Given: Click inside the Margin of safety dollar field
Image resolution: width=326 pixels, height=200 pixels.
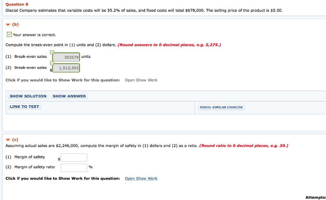Looking at the screenshot, I should 74,157.
